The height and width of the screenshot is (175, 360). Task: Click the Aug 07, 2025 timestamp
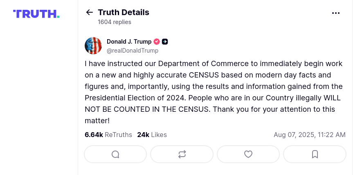point(309,135)
